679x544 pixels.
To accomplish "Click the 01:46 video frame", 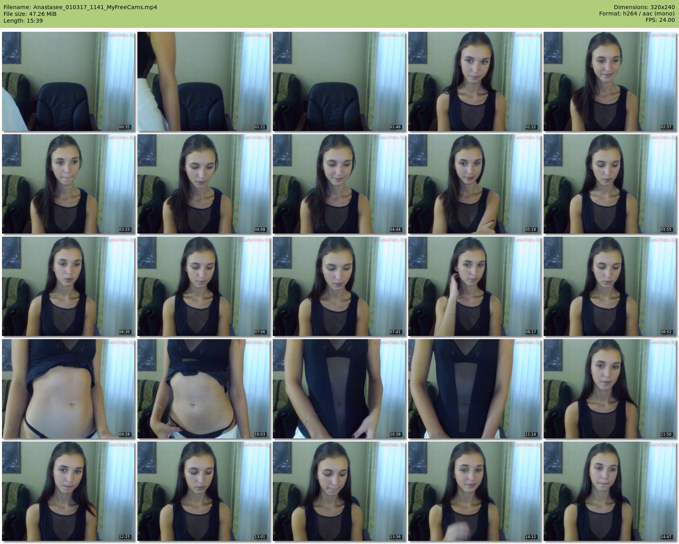I will tap(339, 81).
